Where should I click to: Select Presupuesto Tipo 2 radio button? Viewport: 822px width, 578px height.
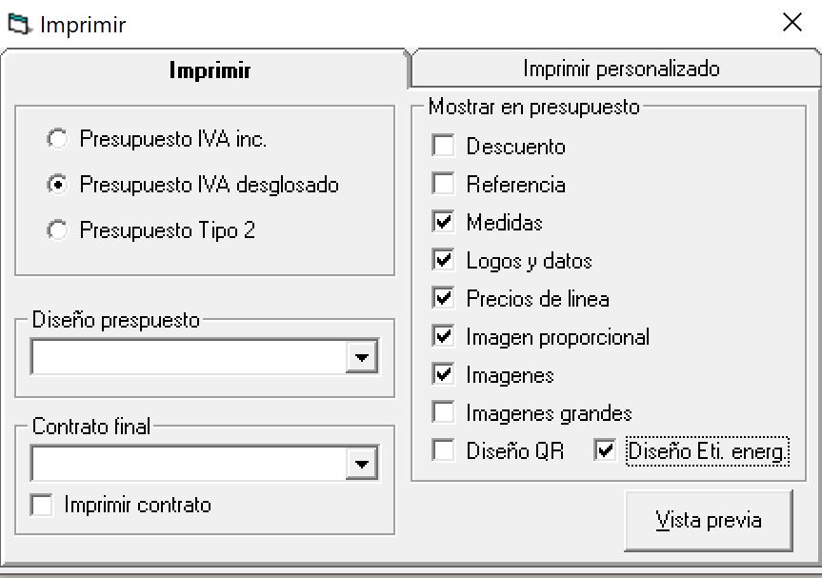click(58, 230)
